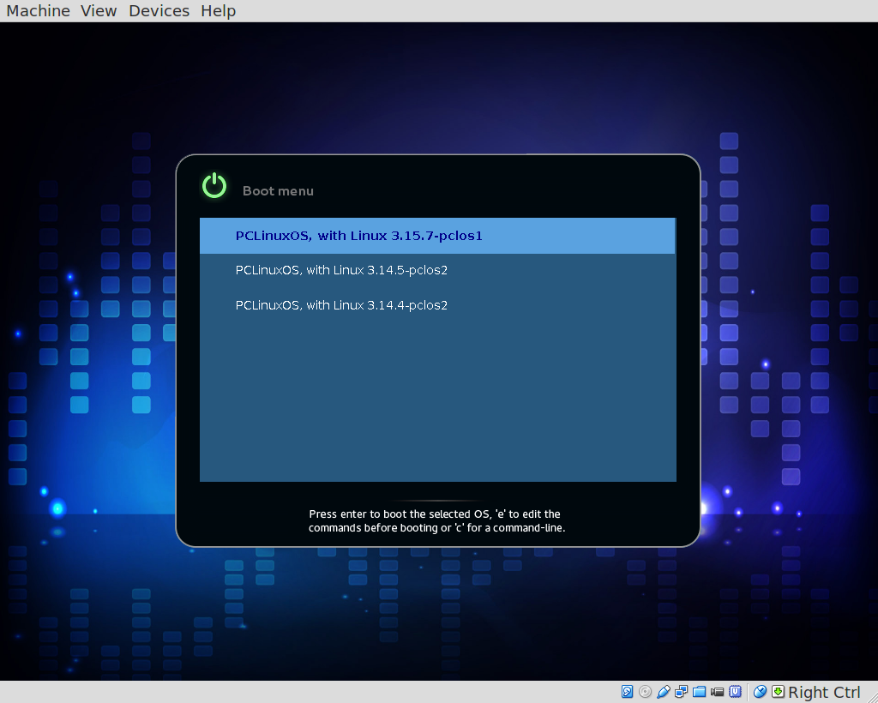Click the CPU virtualization chip icon
This screenshot has width=878, height=703.
[x=735, y=692]
